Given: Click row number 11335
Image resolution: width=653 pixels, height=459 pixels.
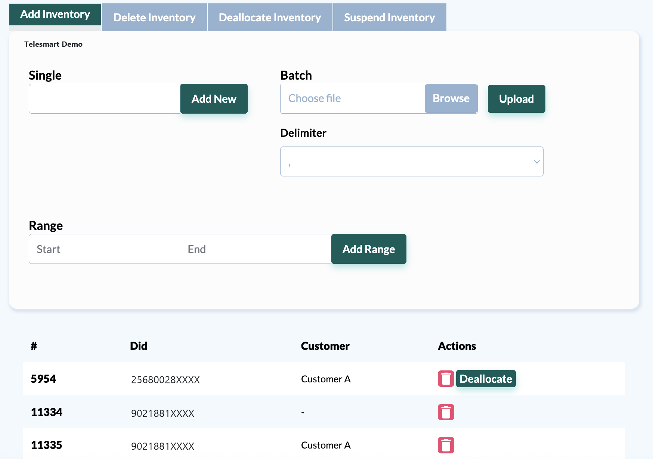Looking at the screenshot, I should (x=47, y=445).
